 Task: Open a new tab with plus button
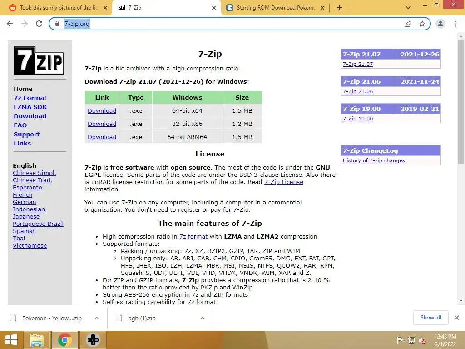(340, 8)
